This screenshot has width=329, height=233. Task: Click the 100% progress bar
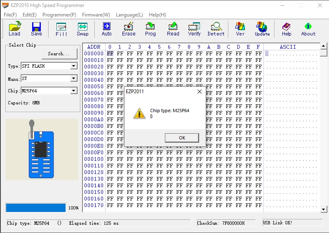tap(36, 208)
